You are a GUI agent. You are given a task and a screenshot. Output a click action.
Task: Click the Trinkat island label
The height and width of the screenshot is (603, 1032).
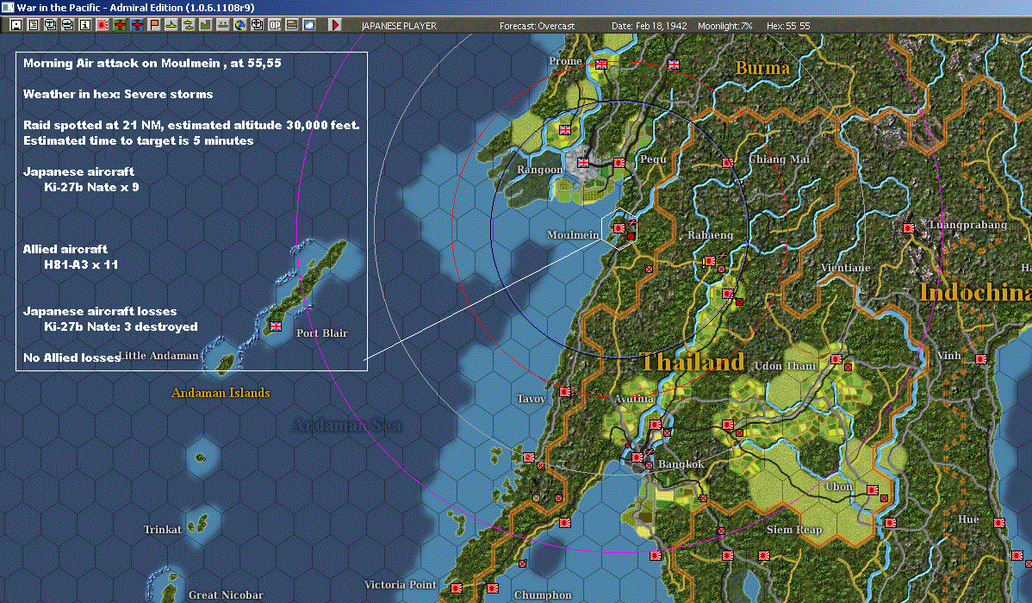[163, 529]
